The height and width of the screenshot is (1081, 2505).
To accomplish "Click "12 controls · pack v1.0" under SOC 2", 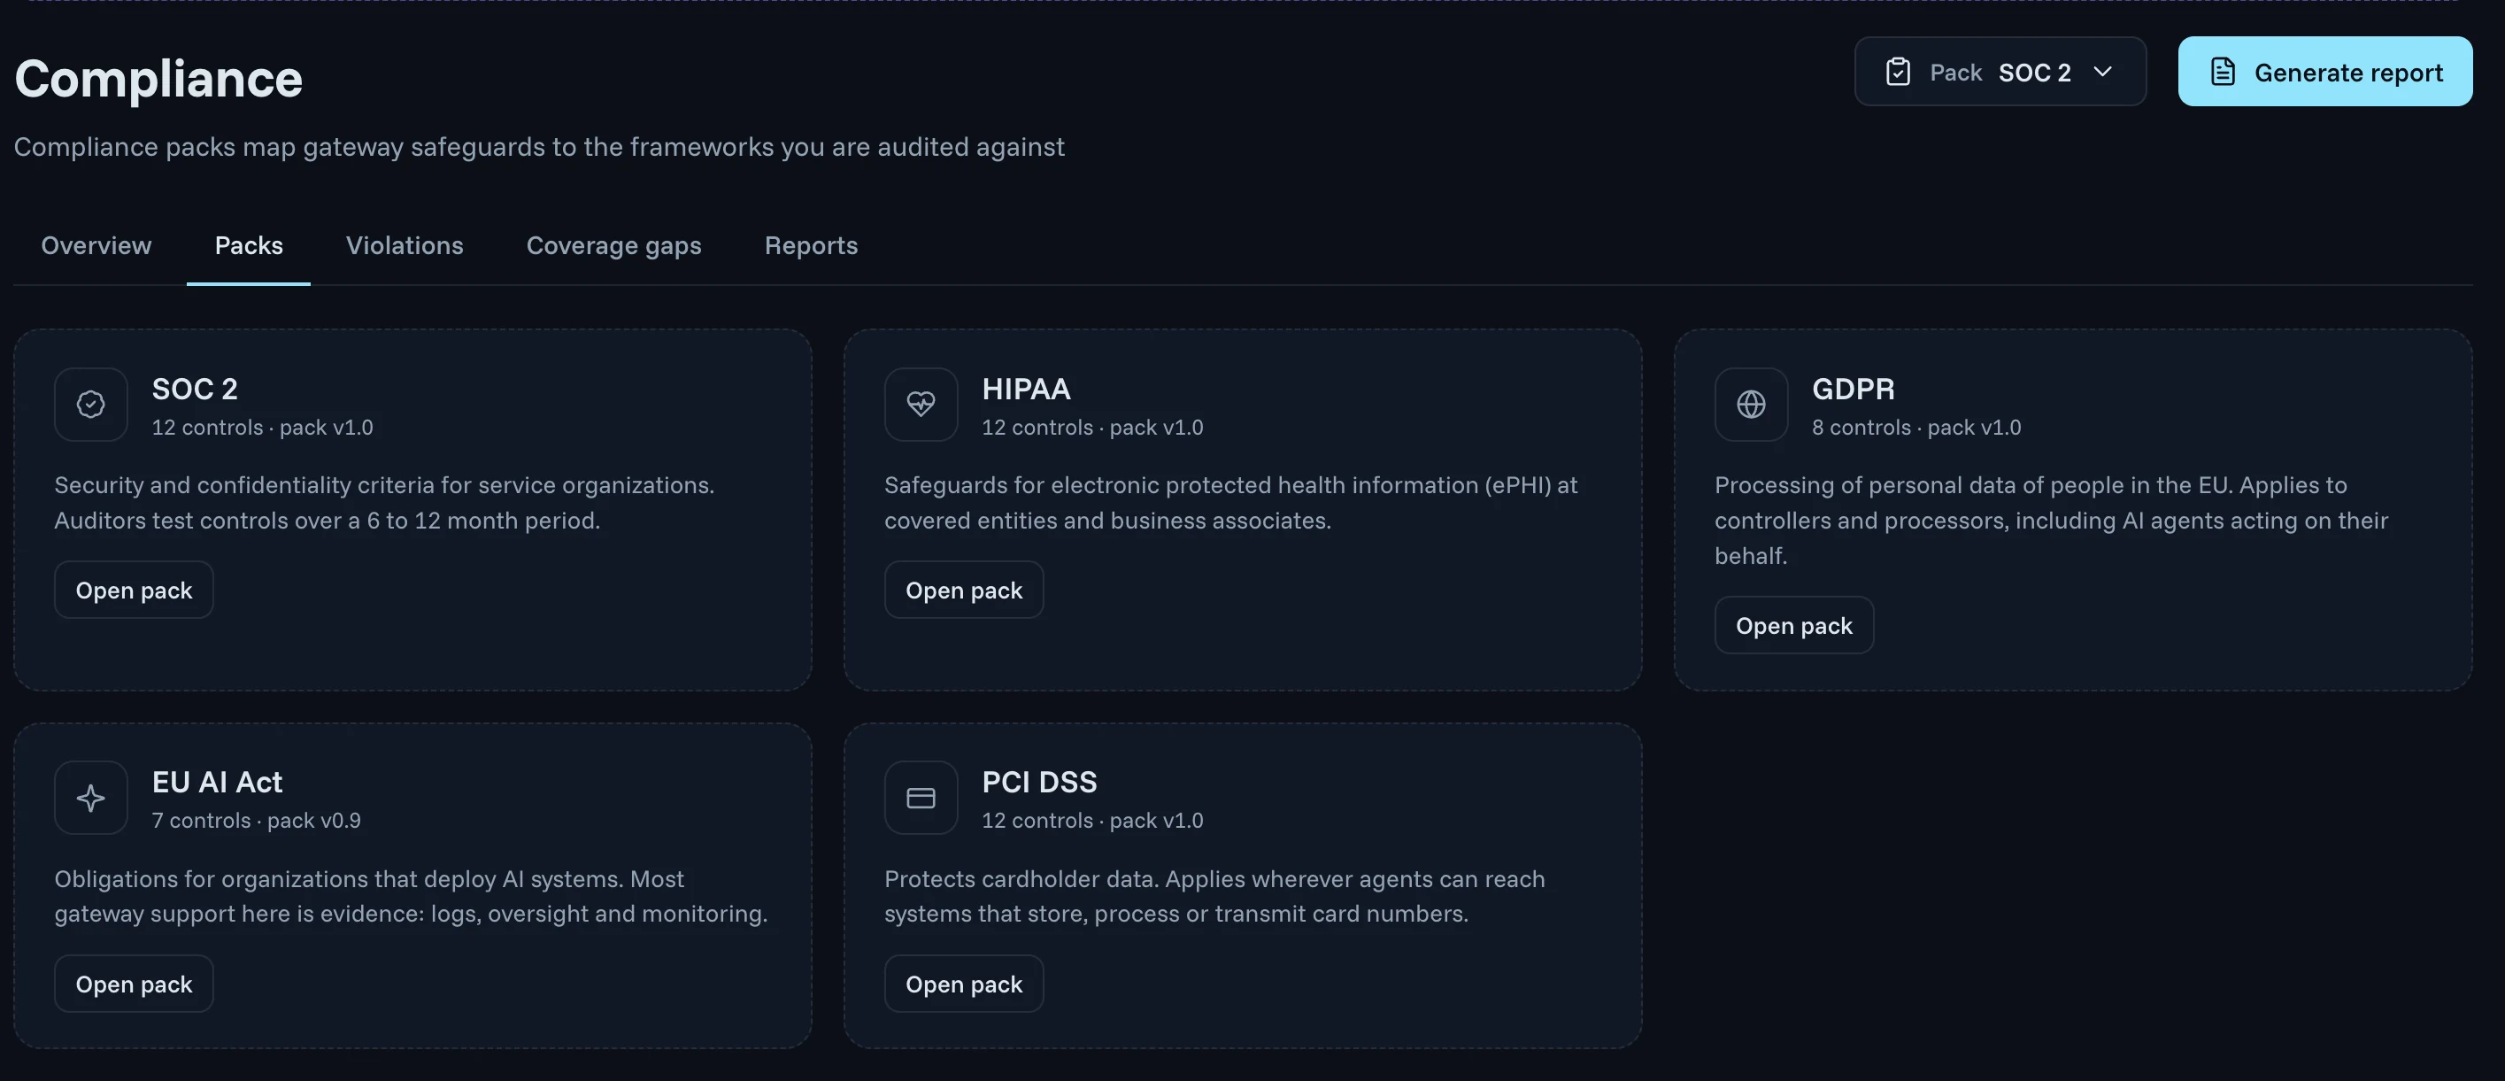I will coord(263,427).
